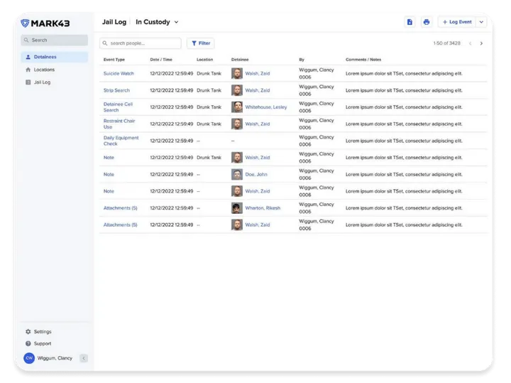
Task: Click the Support question mark icon
Action: tap(28, 343)
